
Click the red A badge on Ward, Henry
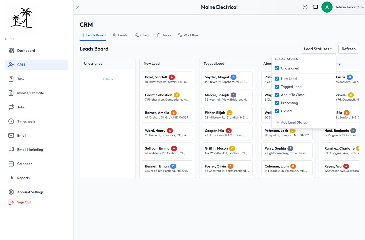click(x=170, y=131)
